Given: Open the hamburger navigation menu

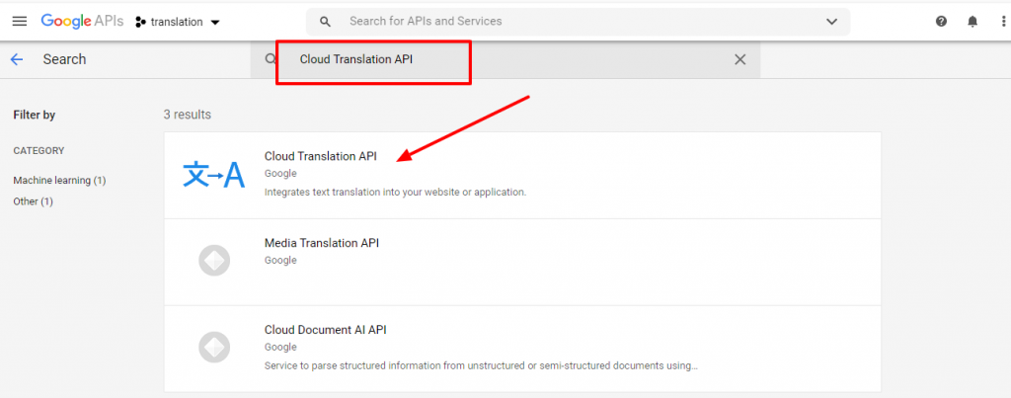Looking at the screenshot, I should 20,22.
